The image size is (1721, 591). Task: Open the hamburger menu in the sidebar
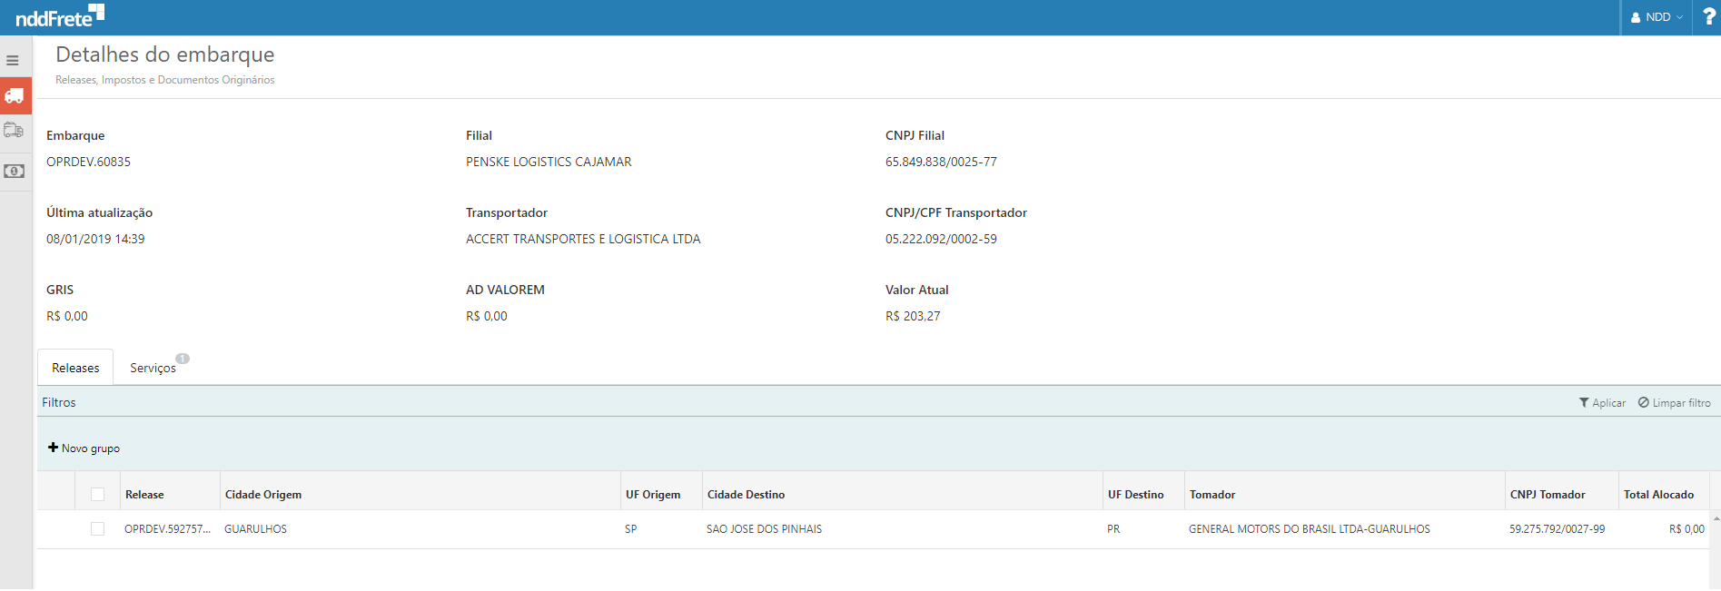point(13,61)
